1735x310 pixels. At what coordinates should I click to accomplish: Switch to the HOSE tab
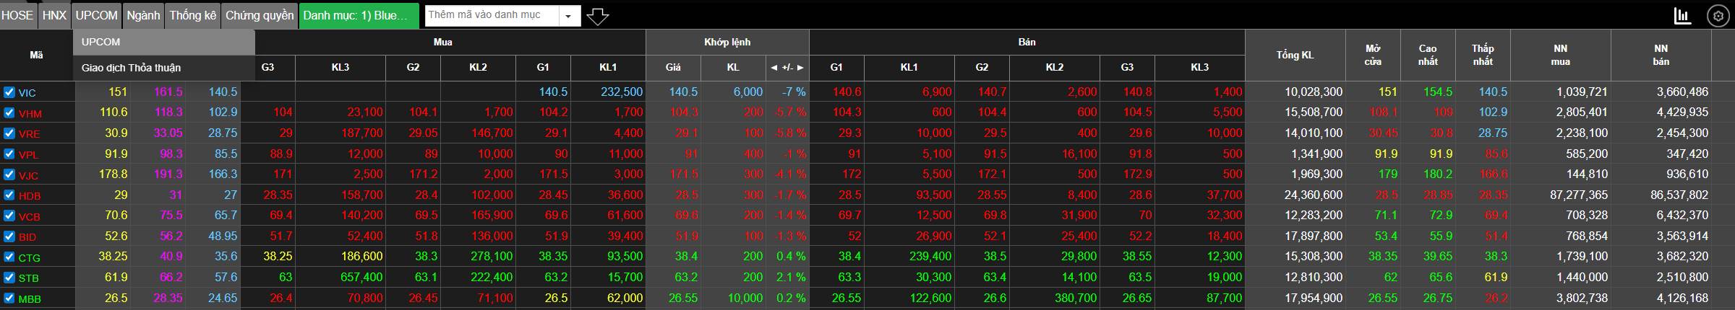coord(17,15)
